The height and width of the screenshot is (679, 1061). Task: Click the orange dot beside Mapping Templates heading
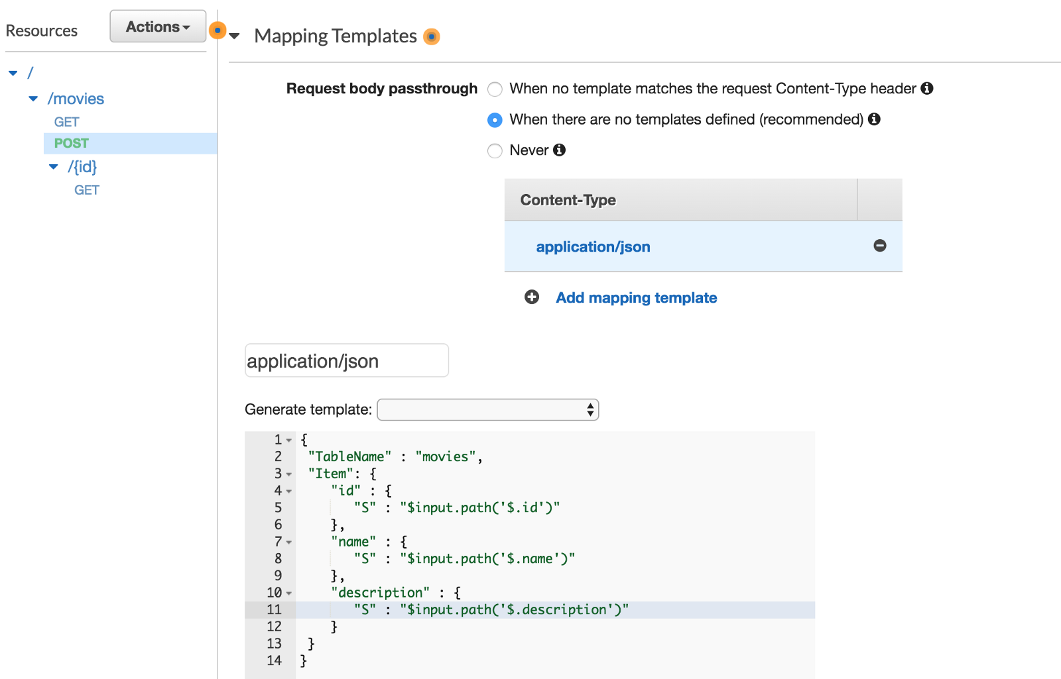[432, 36]
